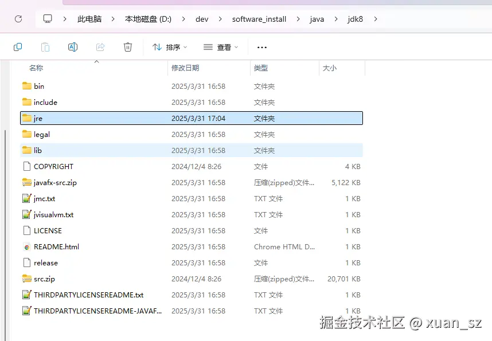
Task: Expand chevron after the computer icon
Action: pyautogui.click(x=65, y=19)
